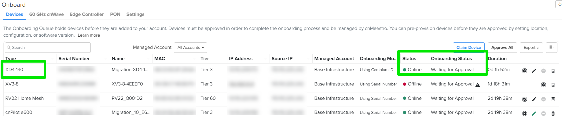562x116 pixels.
Task: Open the Onboarding Status column filter
Action: pos(481,59)
